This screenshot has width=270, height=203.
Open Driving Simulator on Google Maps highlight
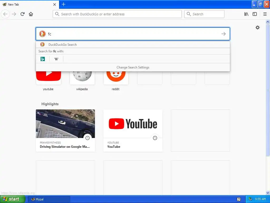65,131
